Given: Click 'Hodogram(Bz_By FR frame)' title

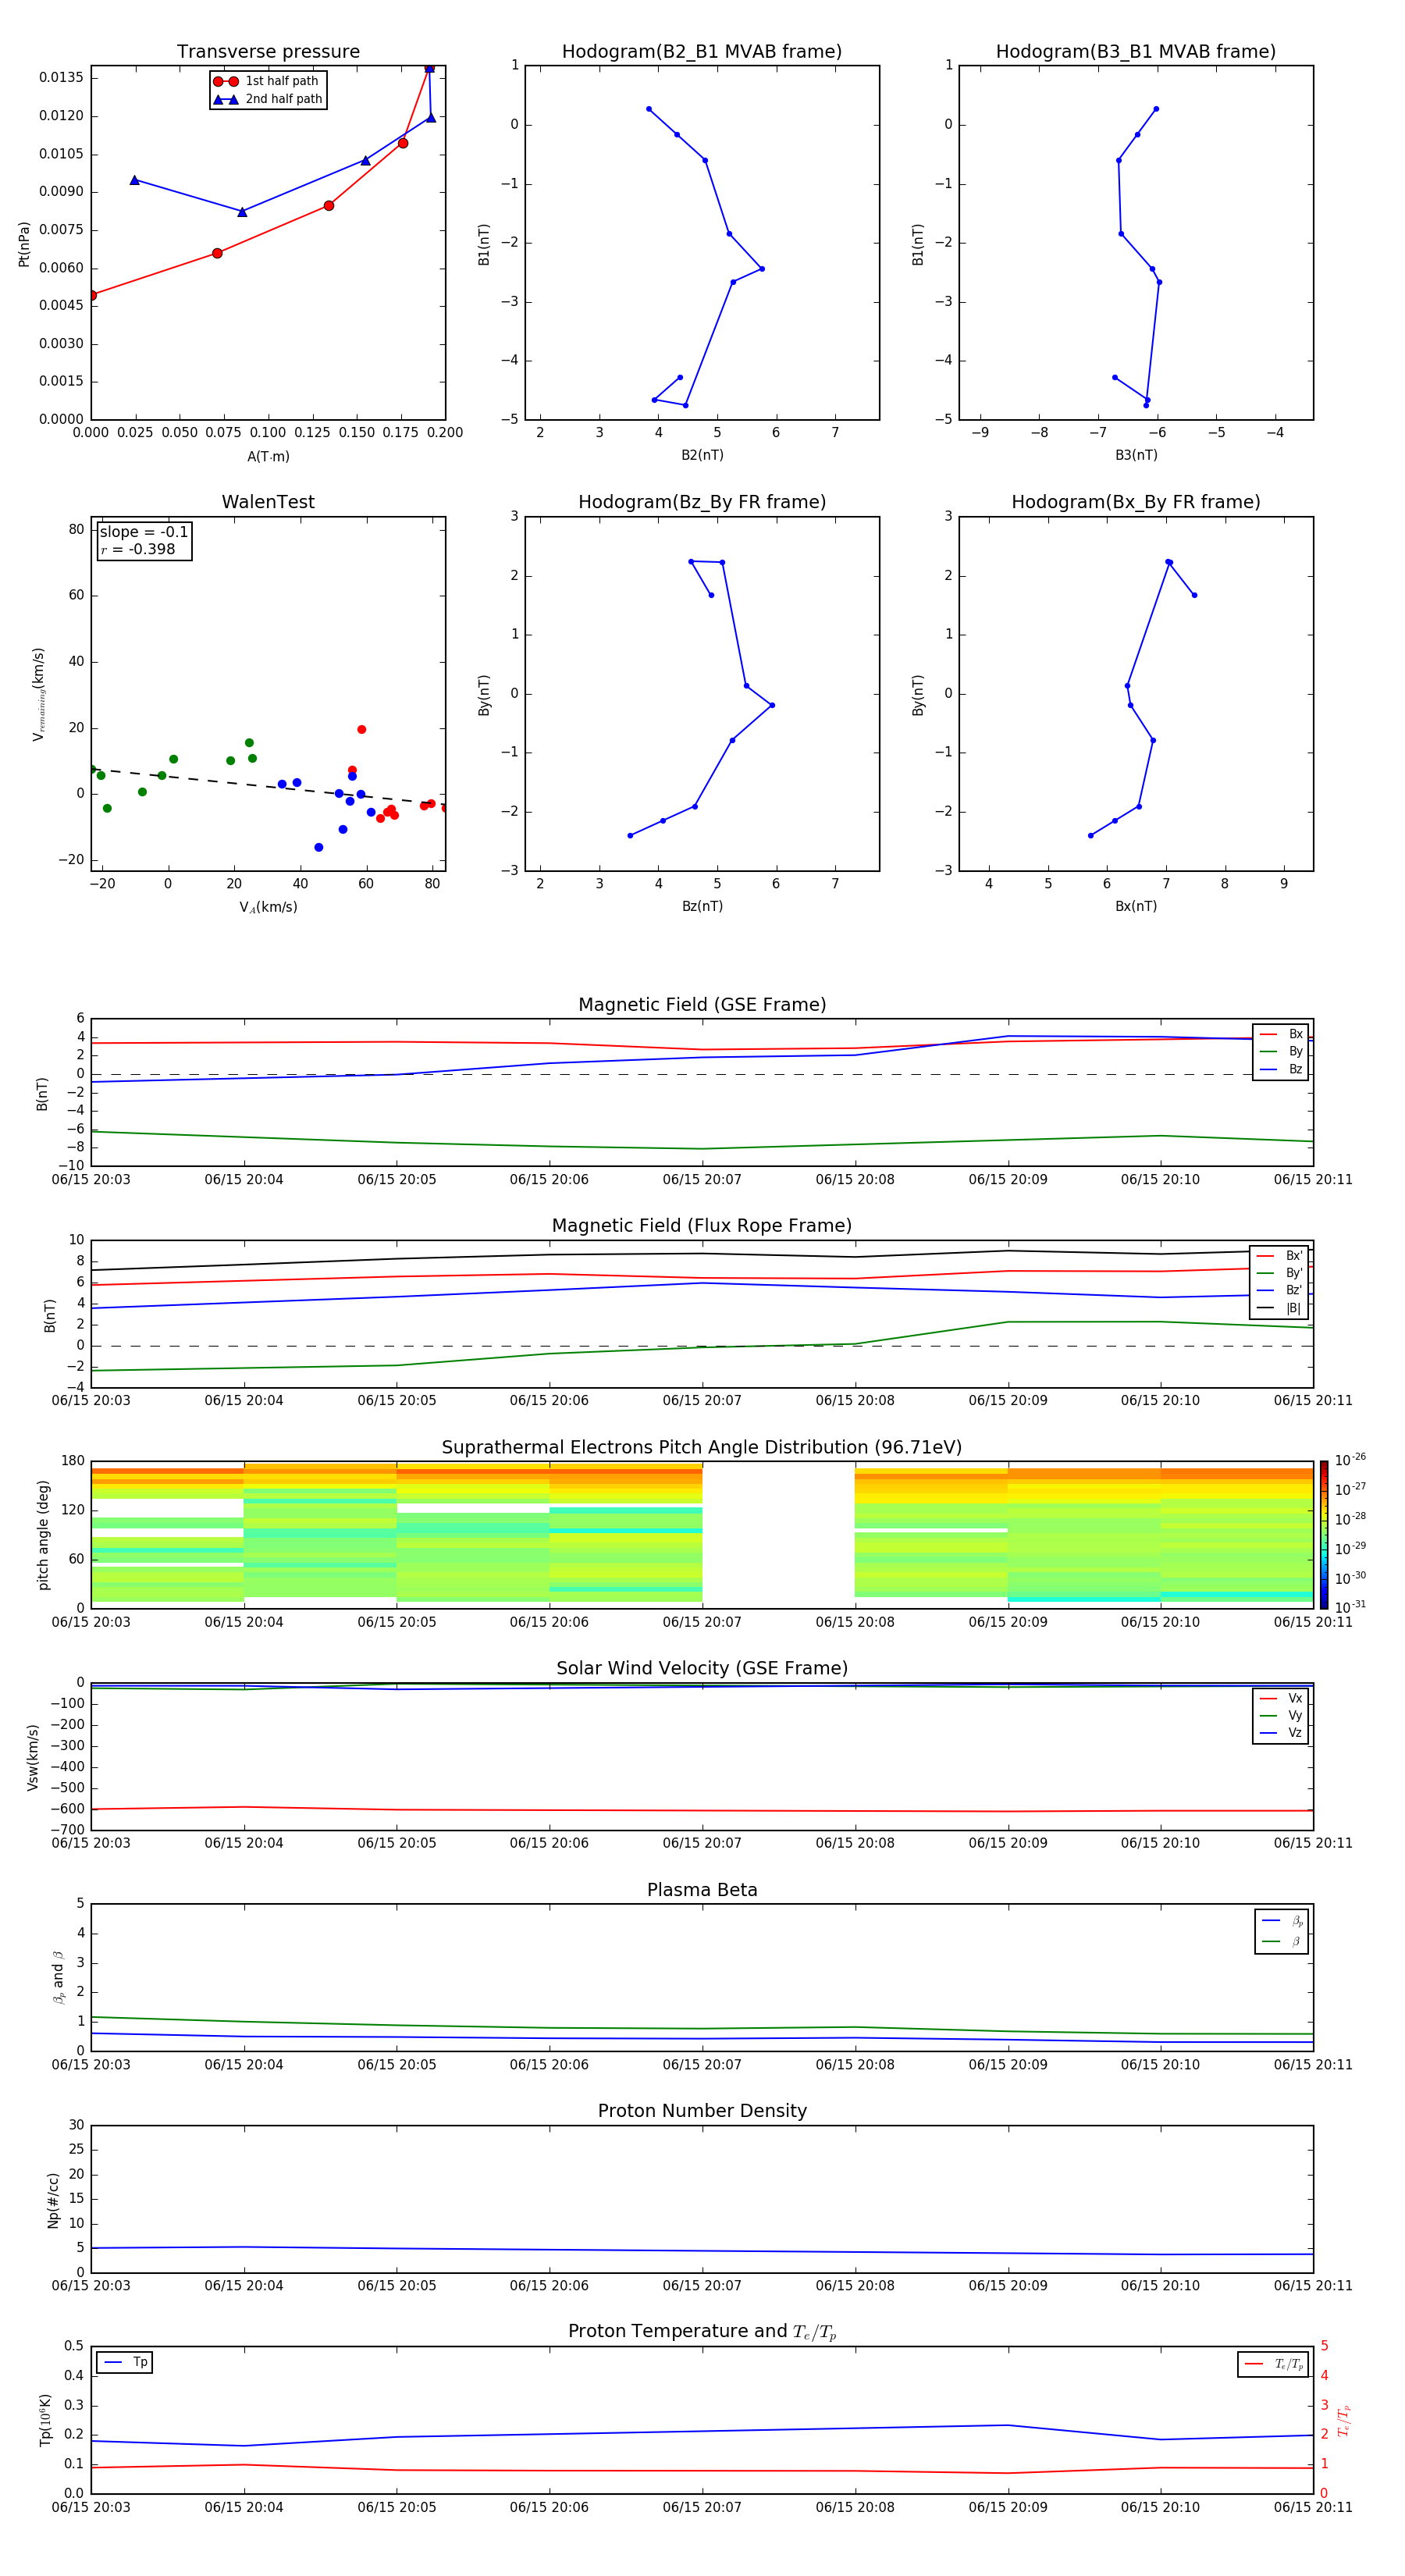Looking at the screenshot, I should tap(702, 502).
